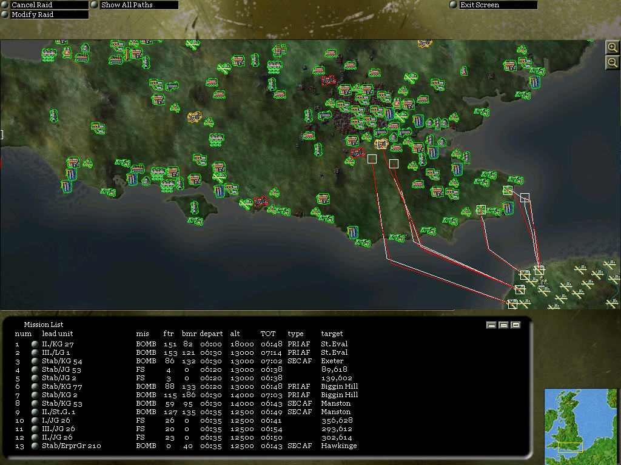The image size is (621, 465).
Task: Enable Show All Paths
Action: click(x=135, y=5)
